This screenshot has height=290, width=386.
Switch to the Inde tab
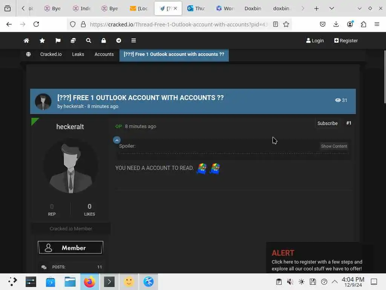(81, 8)
